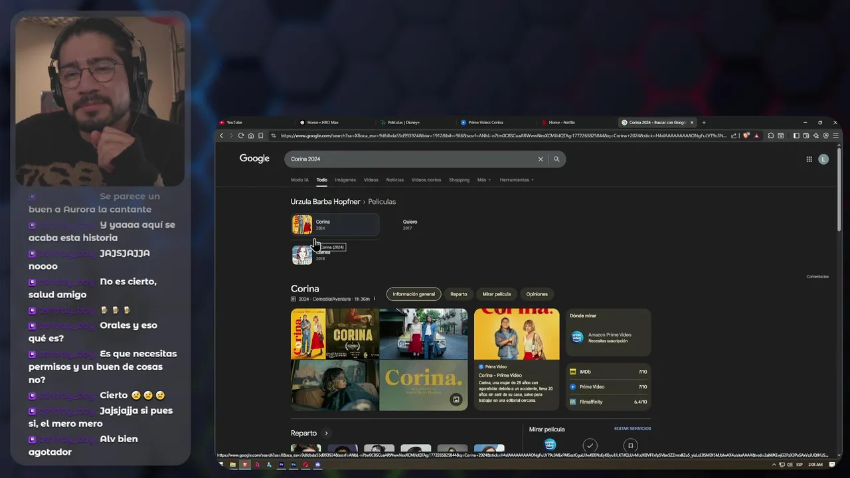Screen dimensions: 850x478
Task: Expand the image gallery icon on Corina poster
Action: click(456, 399)
